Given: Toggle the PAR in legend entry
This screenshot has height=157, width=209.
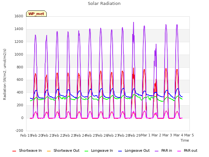Looking at the screenshot, I should coord(163,150).
